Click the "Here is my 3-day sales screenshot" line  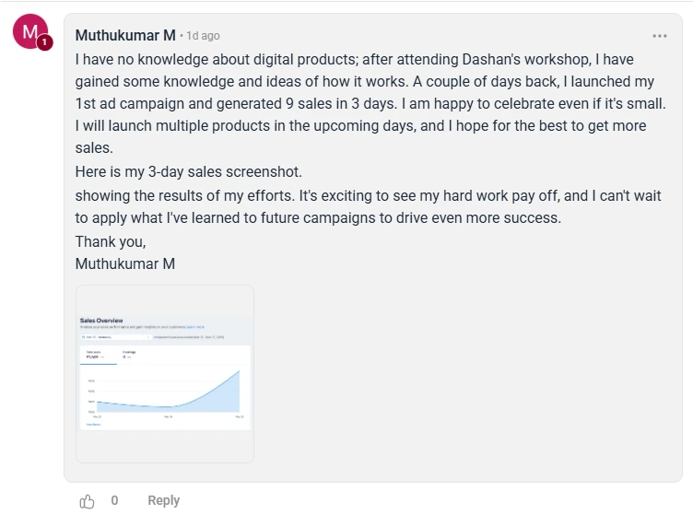(188, 172)
